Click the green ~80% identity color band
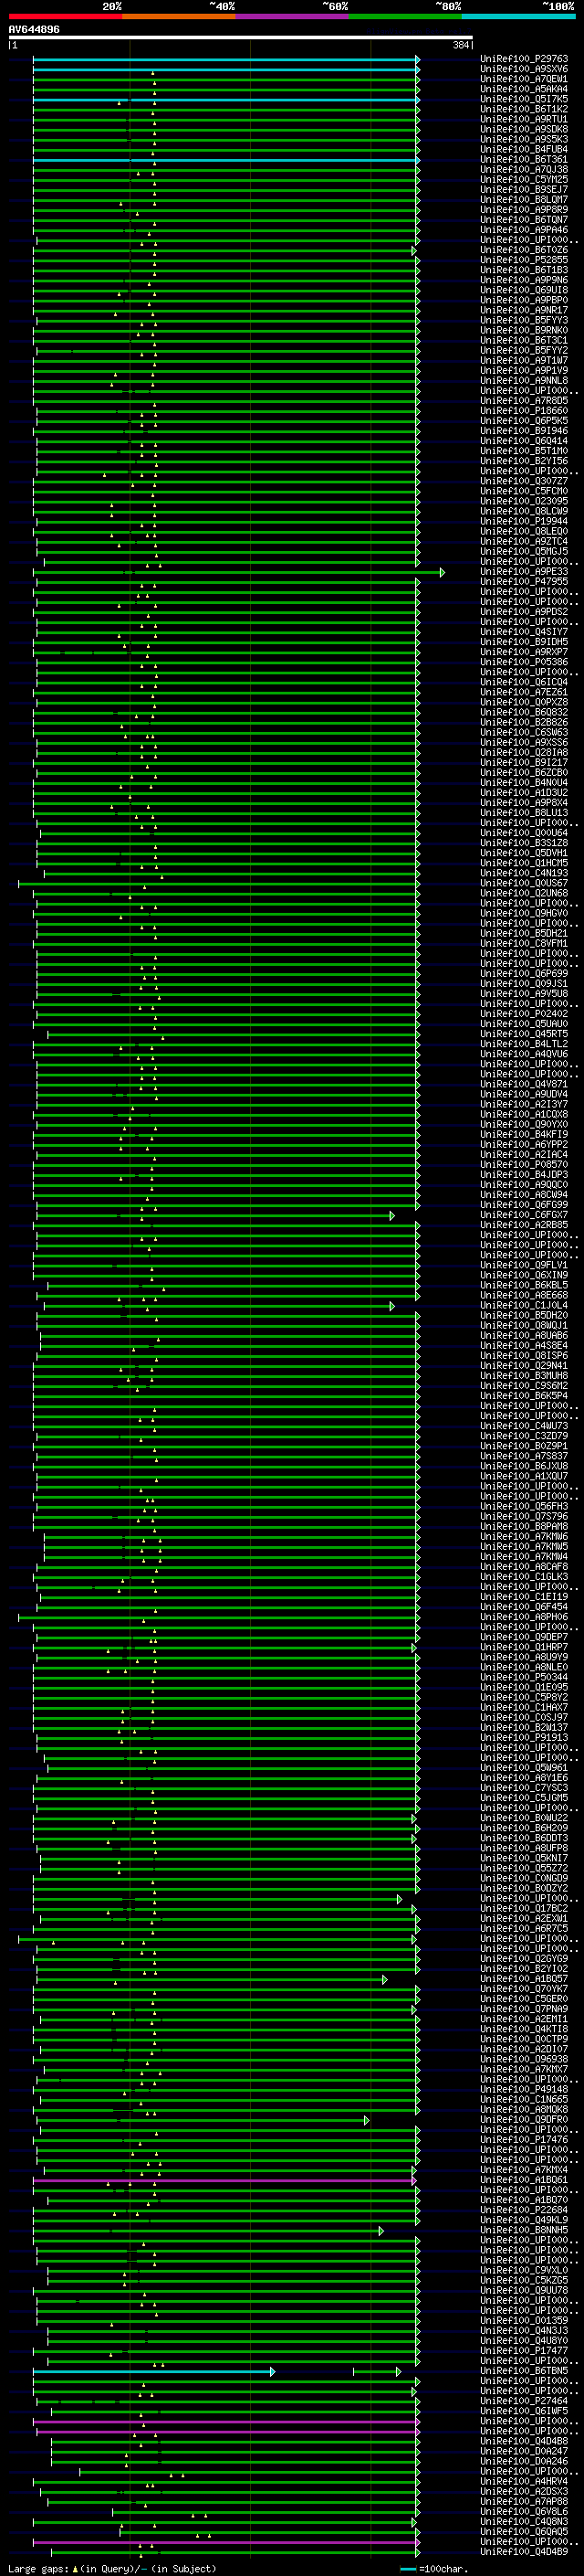The width and height of the screenshot is (584, 2576). click(x=405, y=16)
